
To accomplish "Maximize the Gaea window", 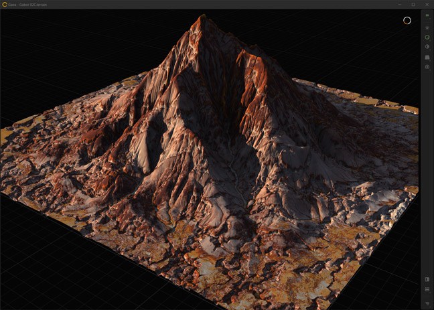I will (x=413, y=5).
